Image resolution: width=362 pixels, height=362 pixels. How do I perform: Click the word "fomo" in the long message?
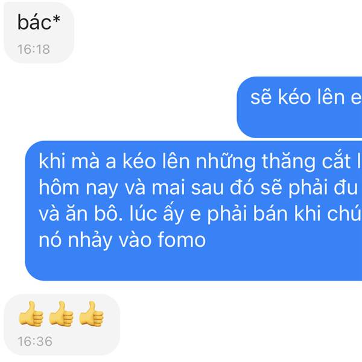(x=182, y=240)
